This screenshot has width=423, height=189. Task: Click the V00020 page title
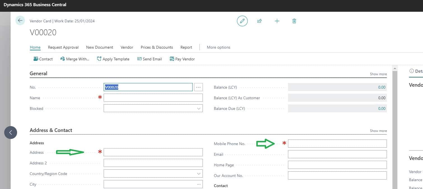43,32
